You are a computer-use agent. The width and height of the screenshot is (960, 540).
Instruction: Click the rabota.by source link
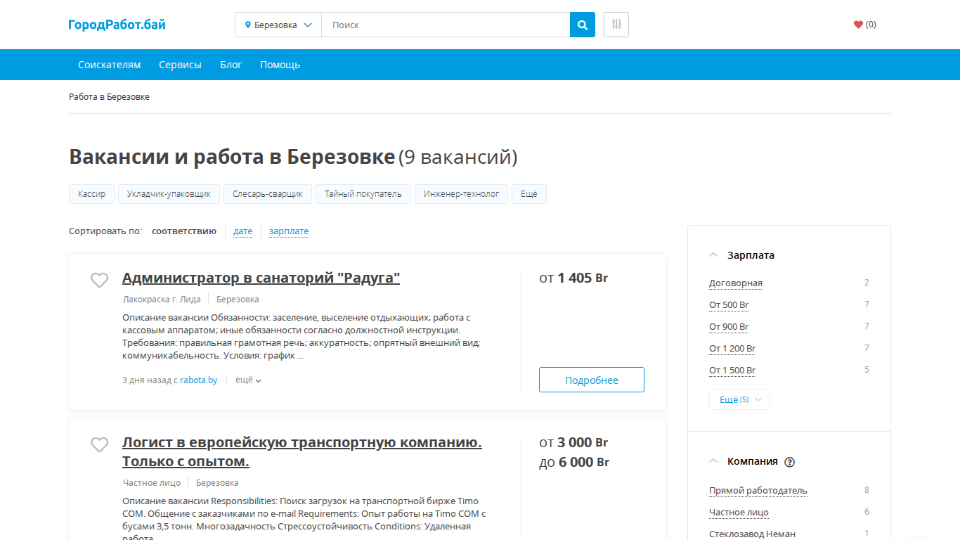[x=199, y=380]
